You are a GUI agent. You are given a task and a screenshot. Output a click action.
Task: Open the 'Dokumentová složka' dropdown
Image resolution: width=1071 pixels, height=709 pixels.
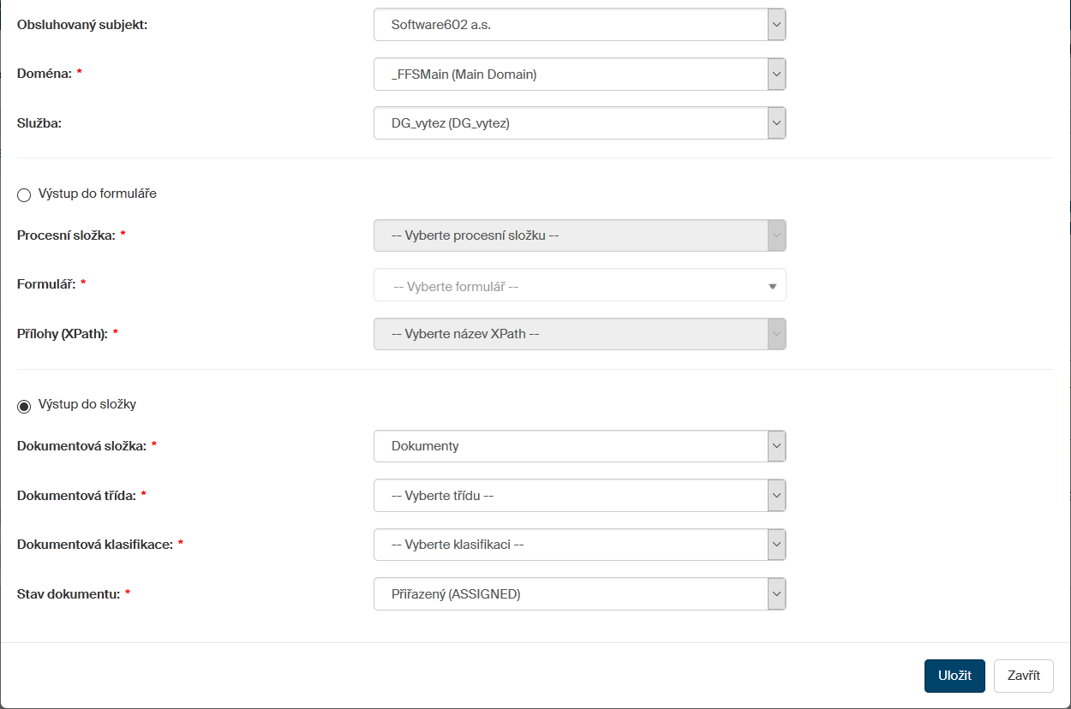(571, 446)
